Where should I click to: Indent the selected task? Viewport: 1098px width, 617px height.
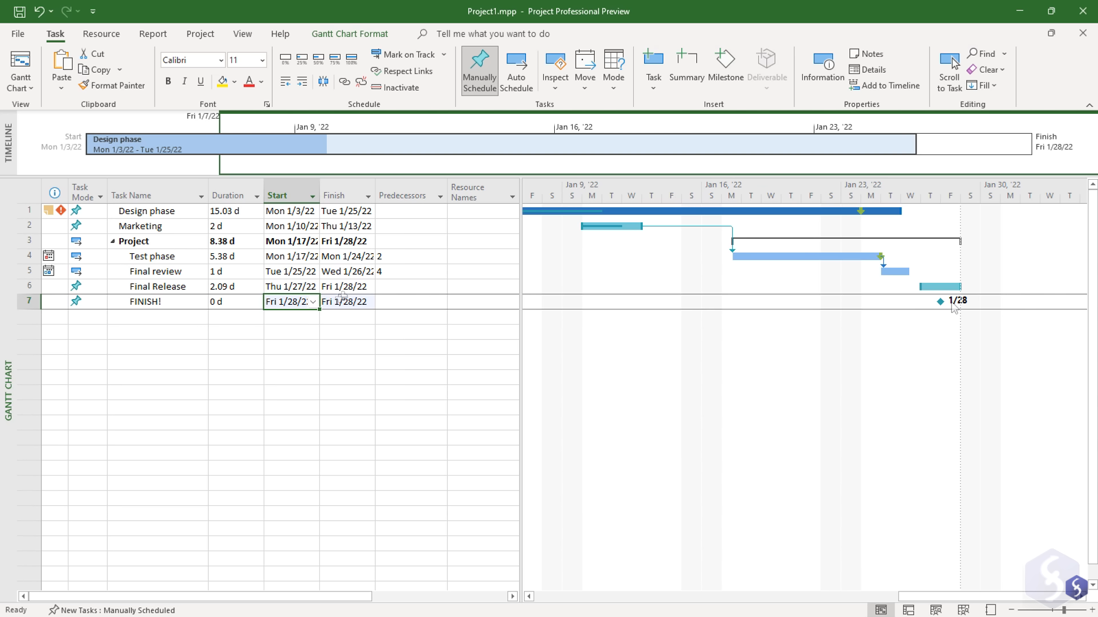302,81
